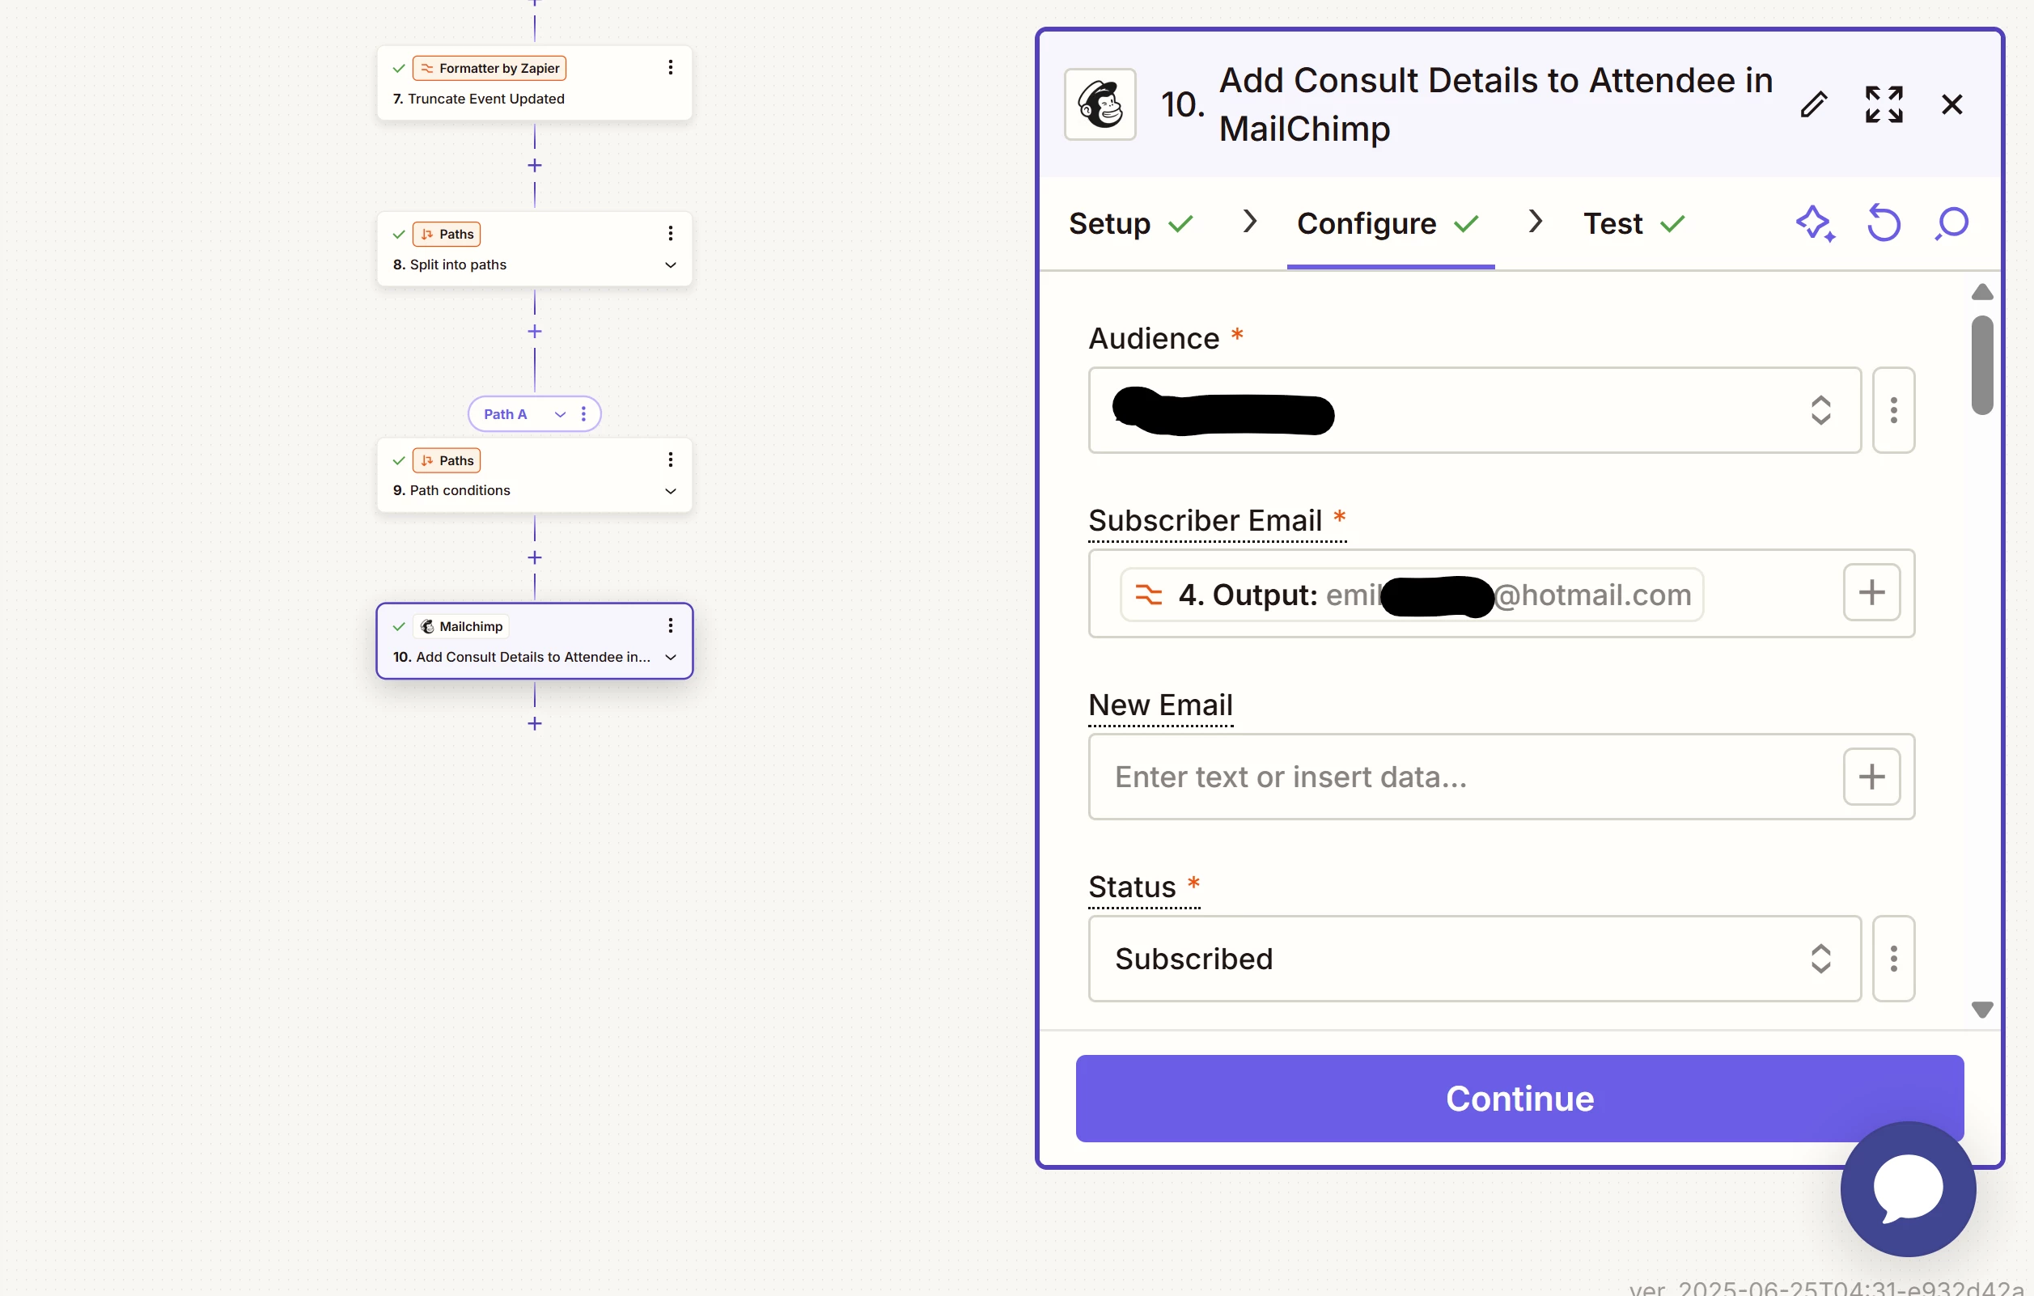
Task: Click the search magnifier icon in panel
Action: (x=1952, y=224)
